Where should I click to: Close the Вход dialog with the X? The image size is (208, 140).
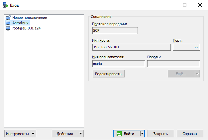(x=200, y=5)
